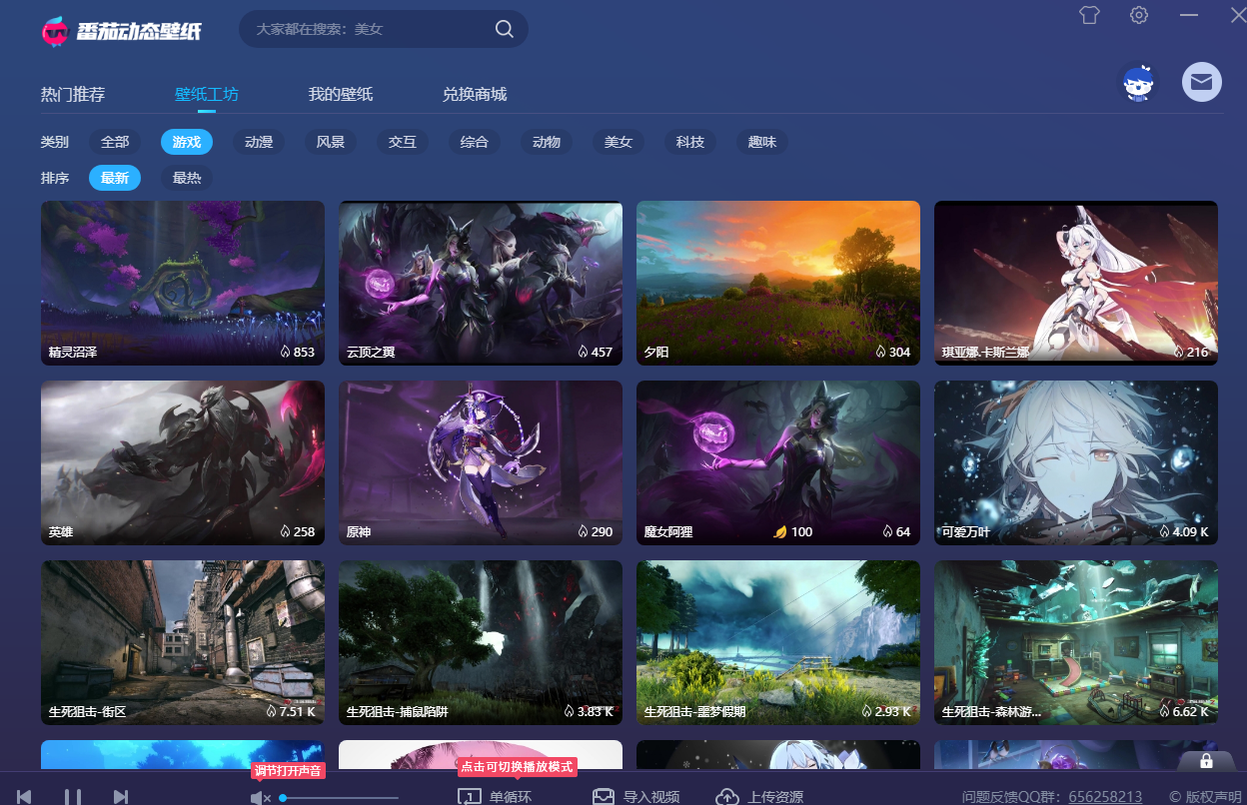Click the 单循环 loop mode icon
The height and width of the screenshot is (805, 1247).
pyautogui.click(x=470, y=797)
